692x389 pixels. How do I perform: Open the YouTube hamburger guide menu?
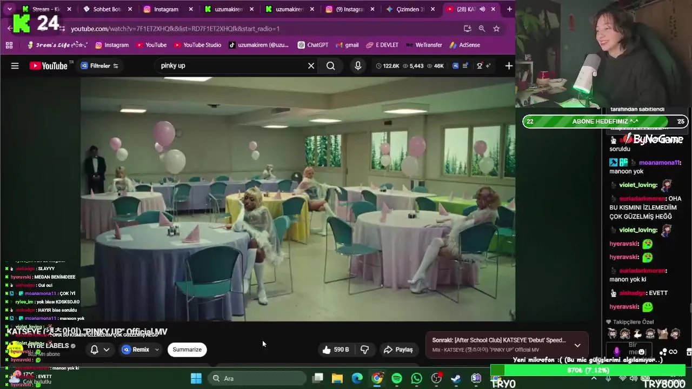pyautogui.click(x=15, y=66)
